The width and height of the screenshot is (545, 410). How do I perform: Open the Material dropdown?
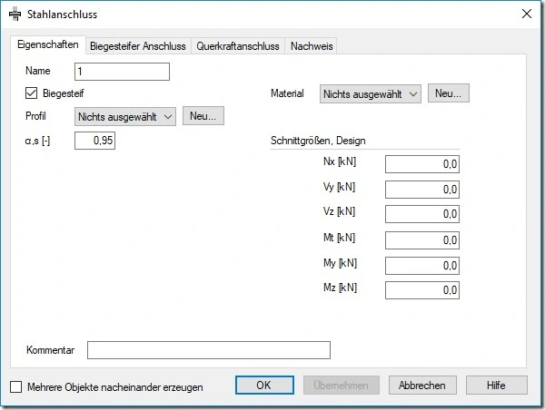(x=371, y=94)
